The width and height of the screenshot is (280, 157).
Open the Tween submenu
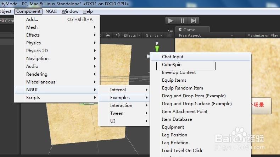click(x=124, y=113)
